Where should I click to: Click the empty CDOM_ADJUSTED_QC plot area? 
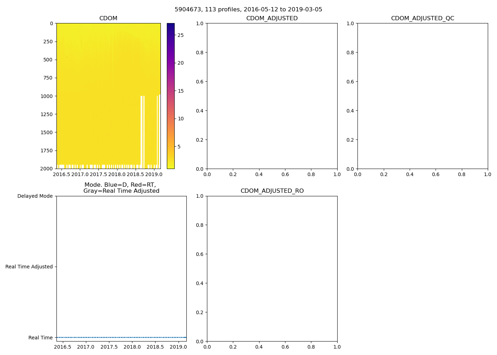click(x=422, y=96)
